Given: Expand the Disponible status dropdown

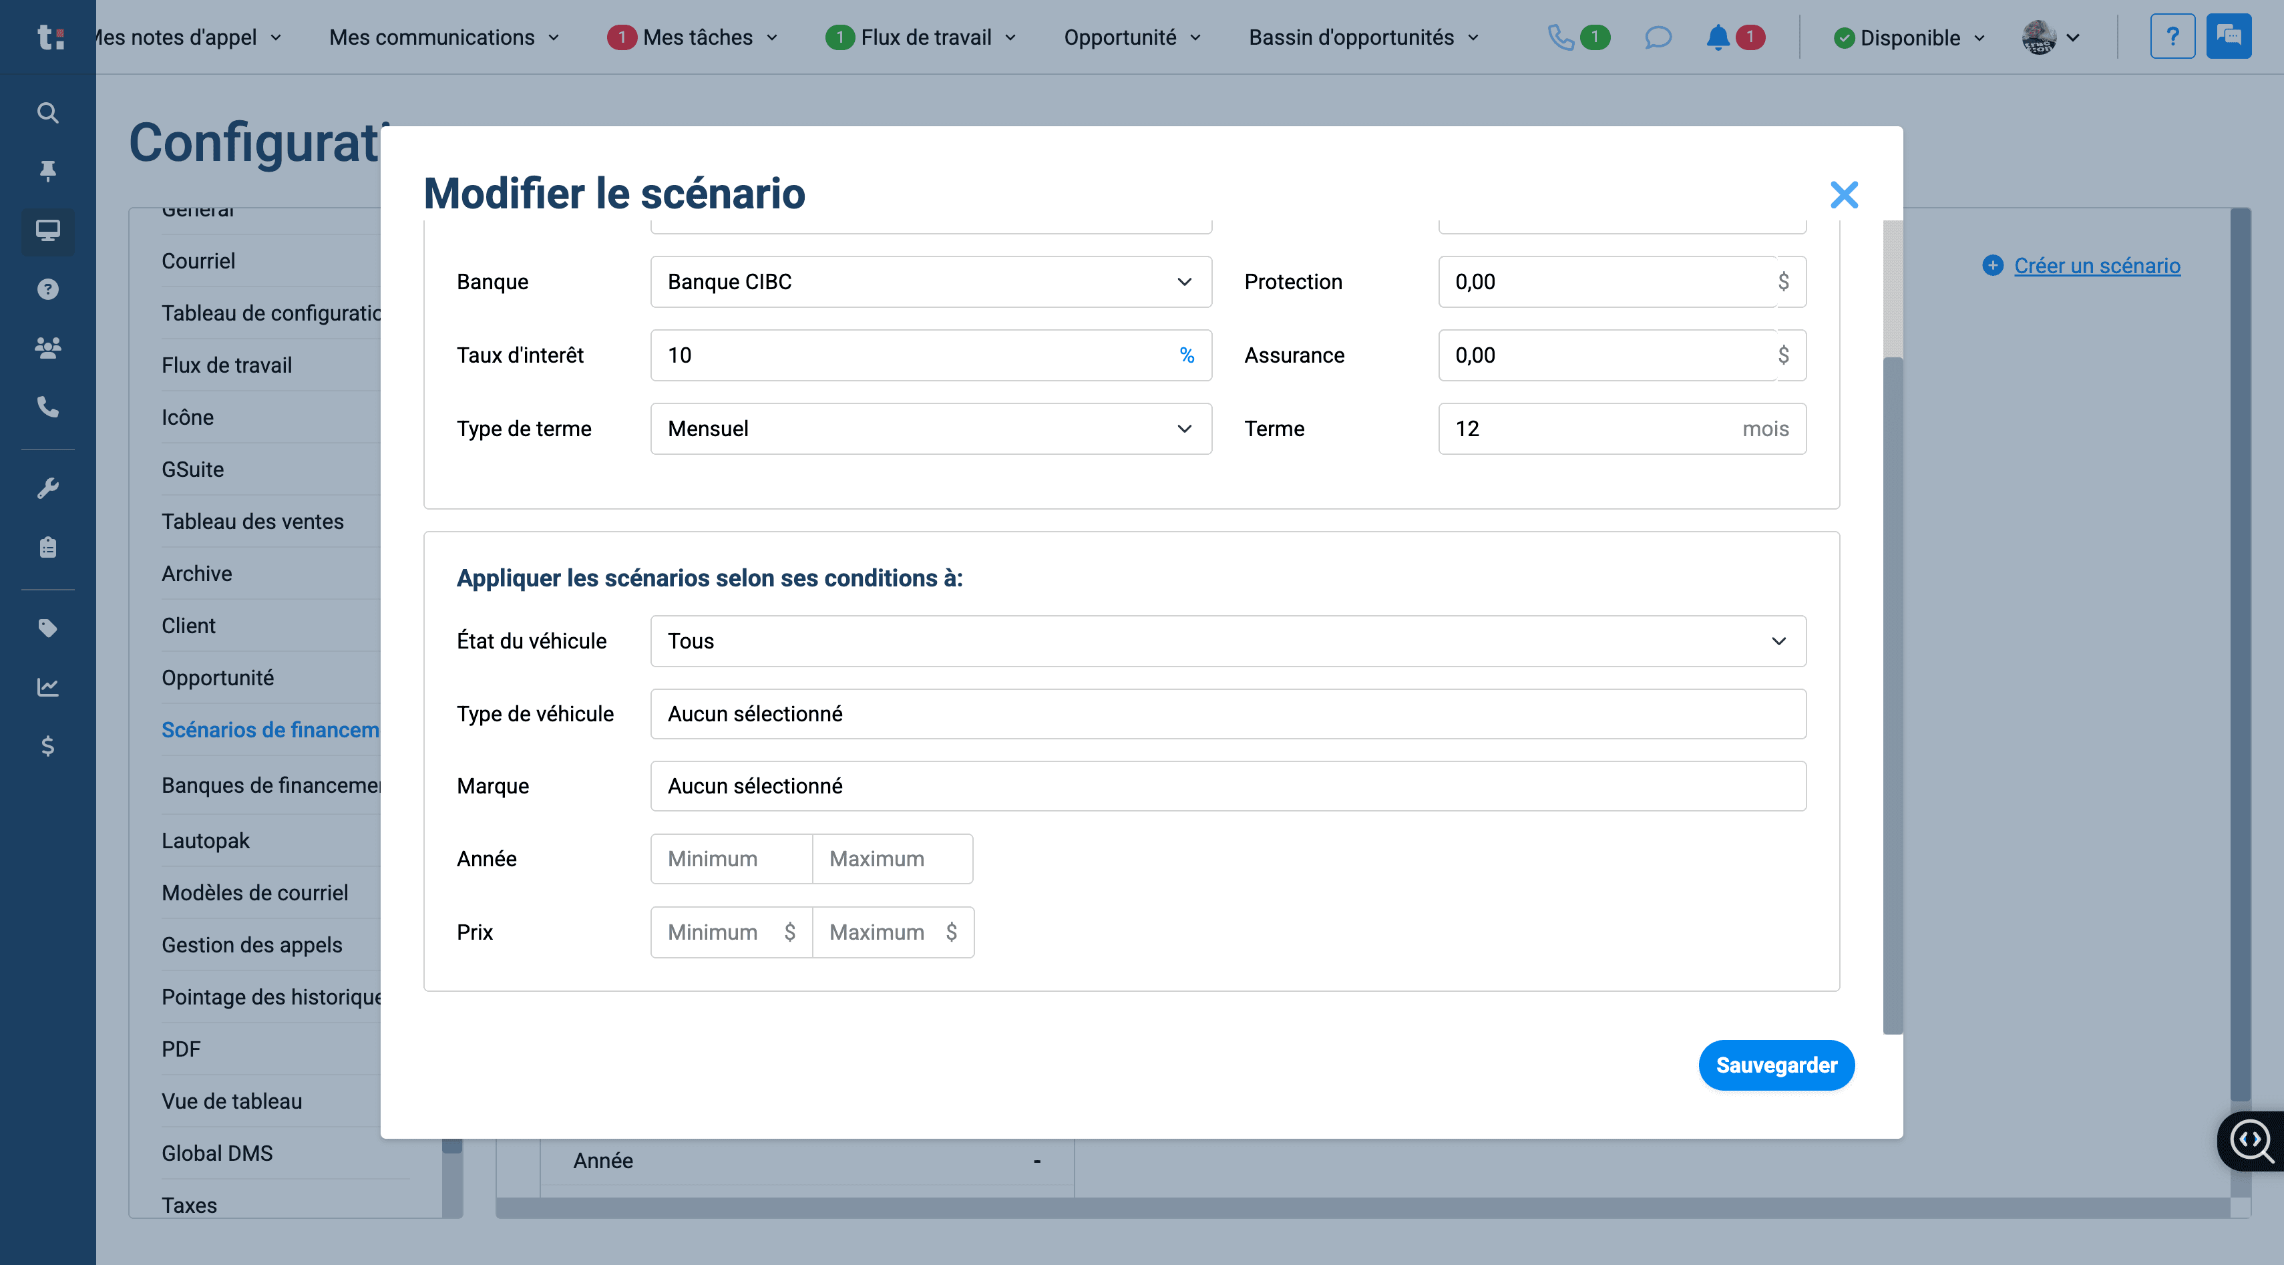Looking at the screenshot, I should pyautogui.click(x=1909, y=37).
